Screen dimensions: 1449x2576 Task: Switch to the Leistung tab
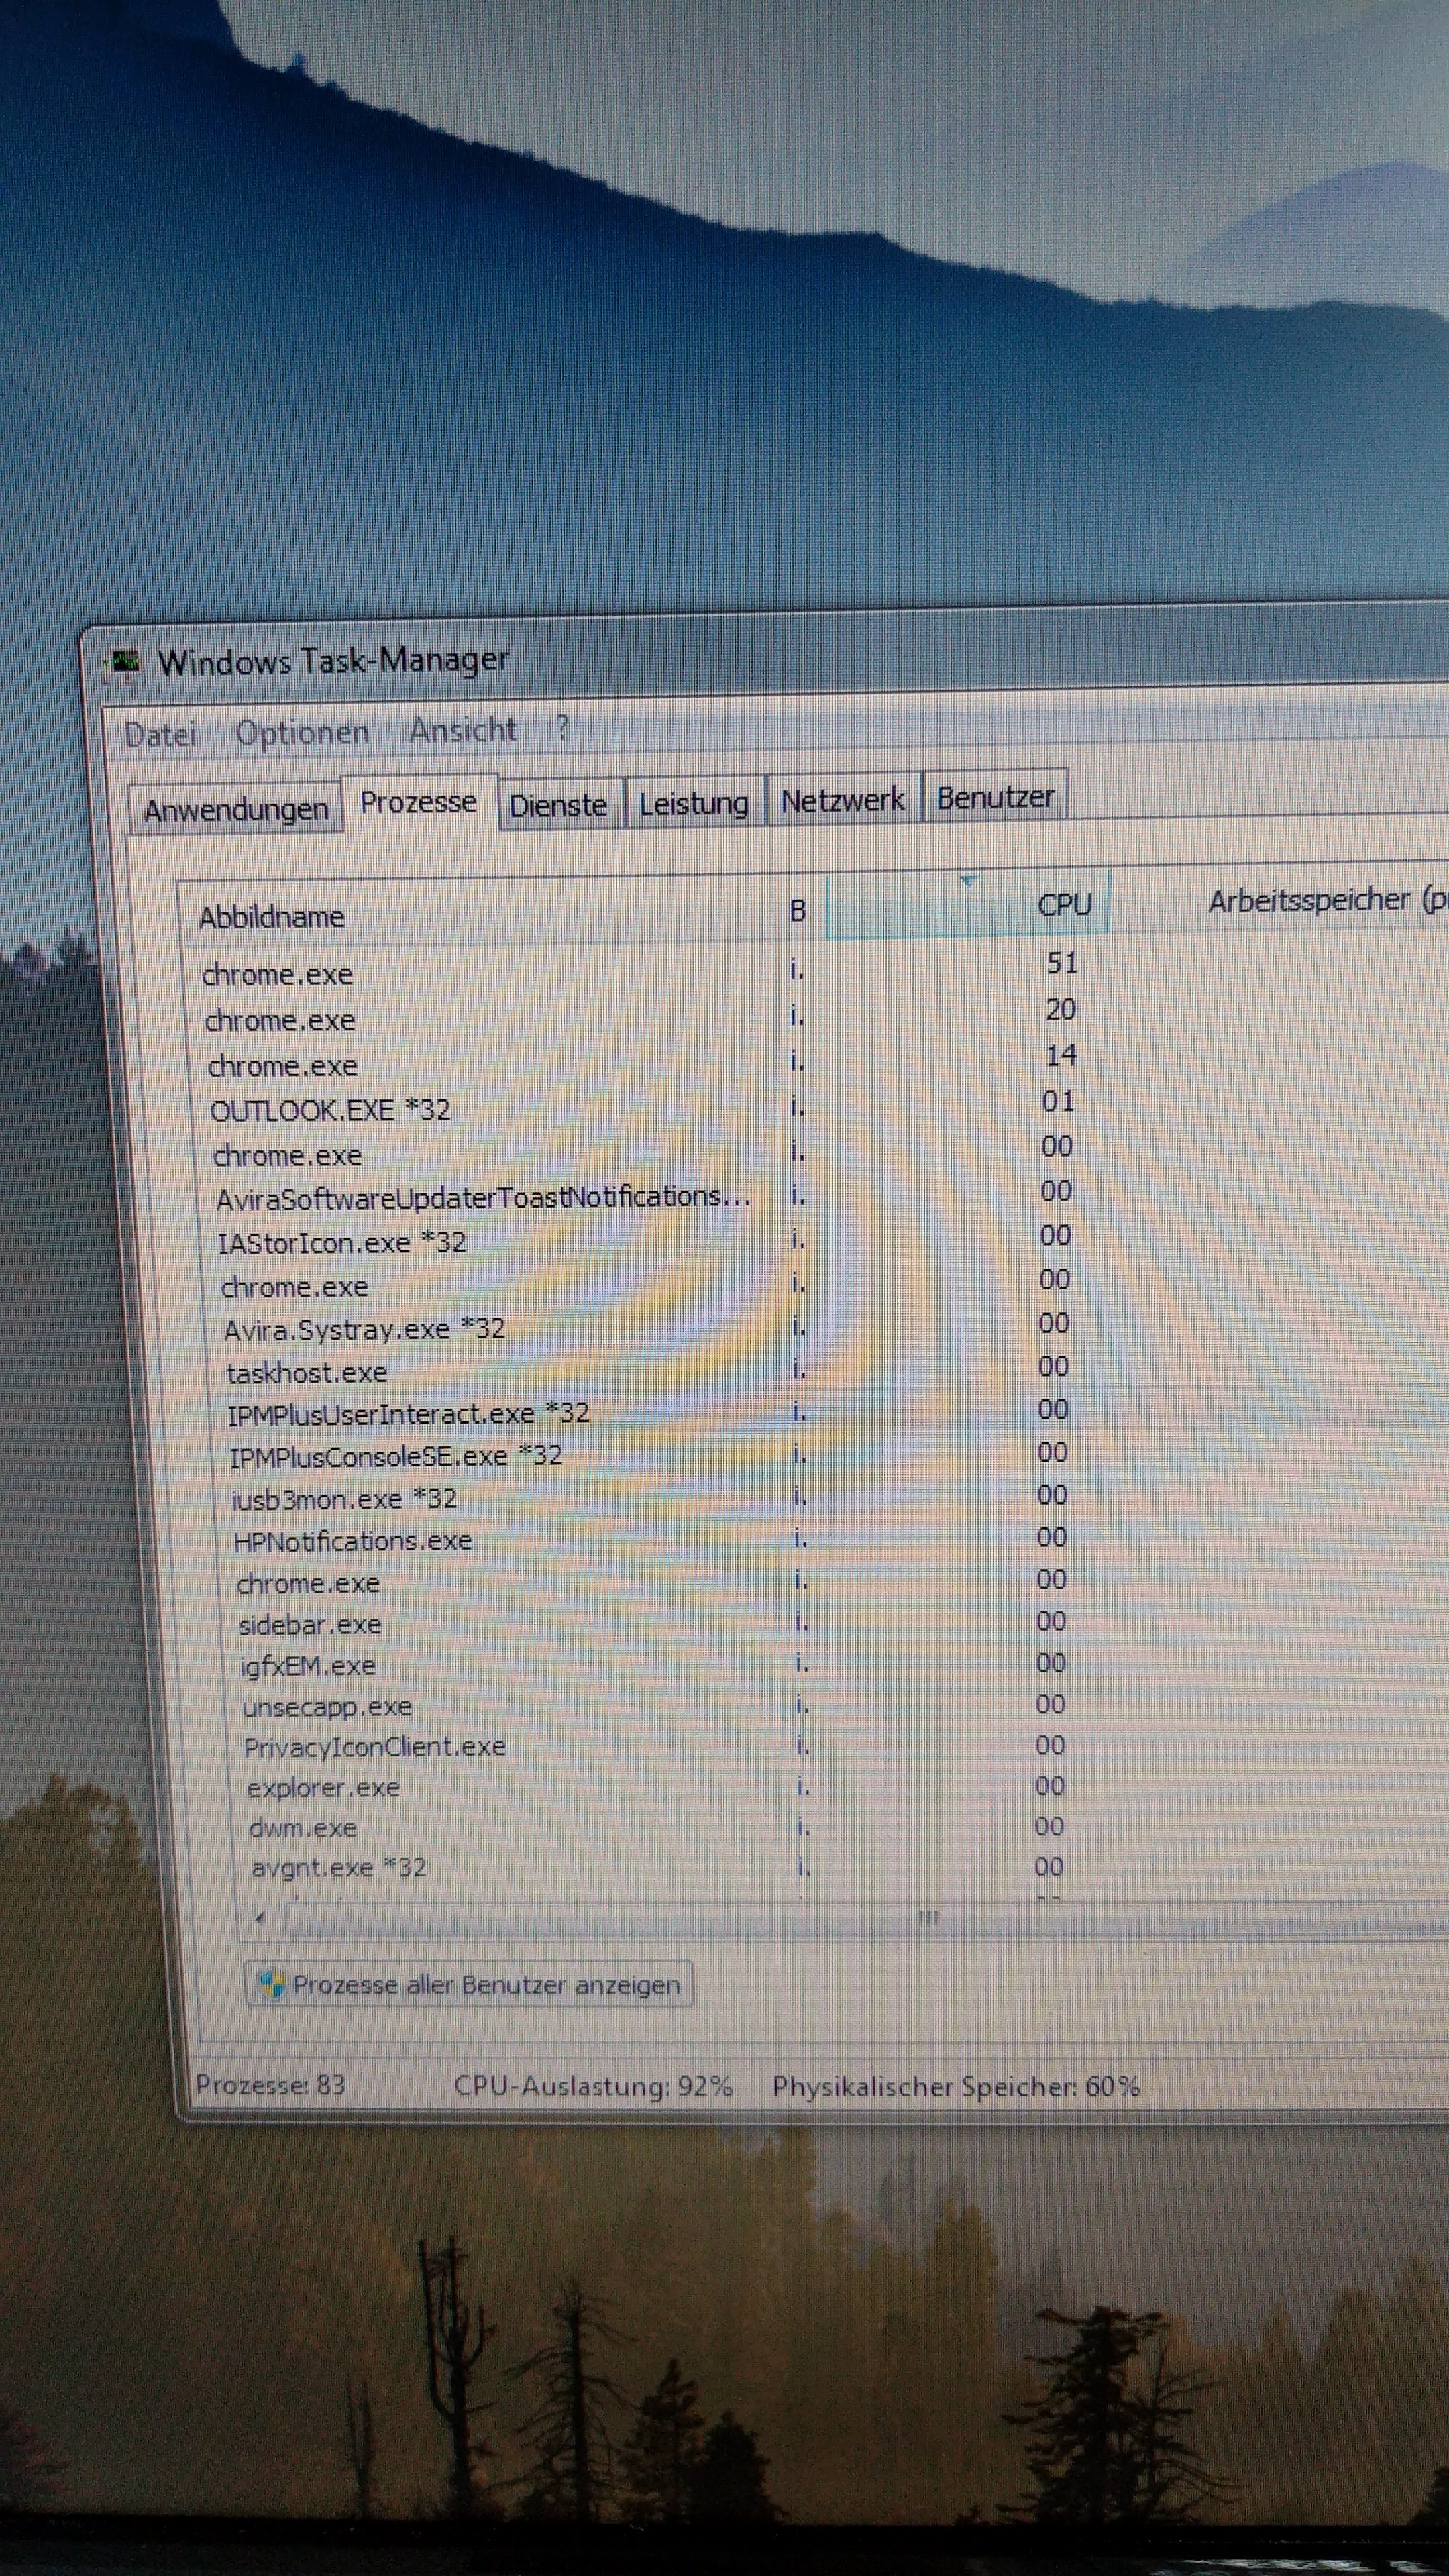pos(693,803)
